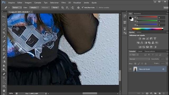Viewport: 169px width, 95px height.
Task: Select the Pen tool in toolbox
Action: (4, 74)
